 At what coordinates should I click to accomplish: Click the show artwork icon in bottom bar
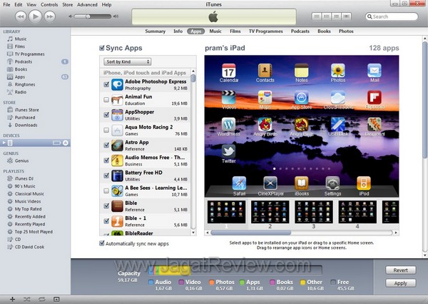[x=56, y=299]
